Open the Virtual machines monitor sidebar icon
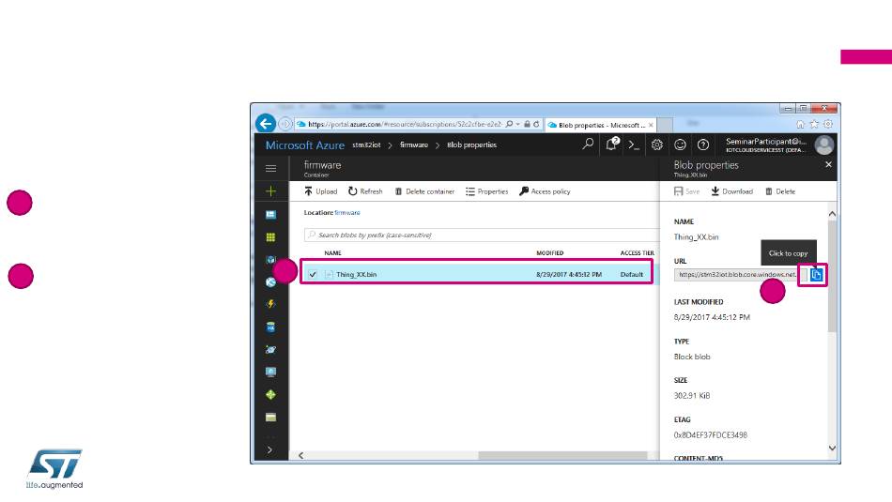 [x=270, y=372]
